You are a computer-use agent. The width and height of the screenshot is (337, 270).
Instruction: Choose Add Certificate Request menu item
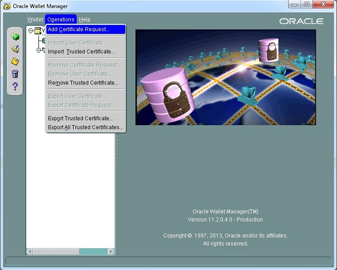pos(86,30)
